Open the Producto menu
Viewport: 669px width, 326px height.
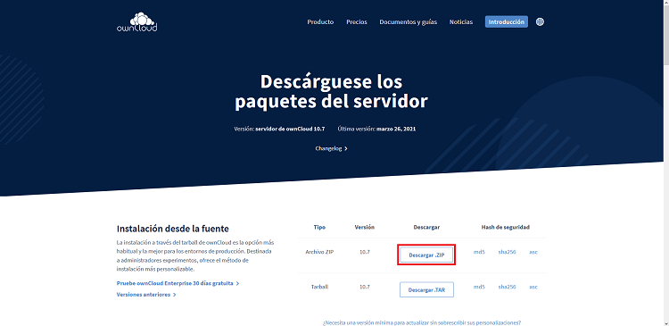(320, 21)
